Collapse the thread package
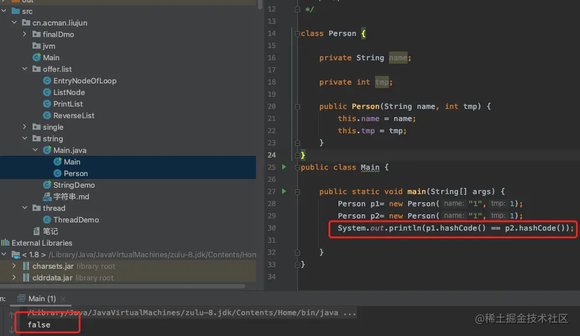Screen dimensions: 580x336 tap(25, 208)
